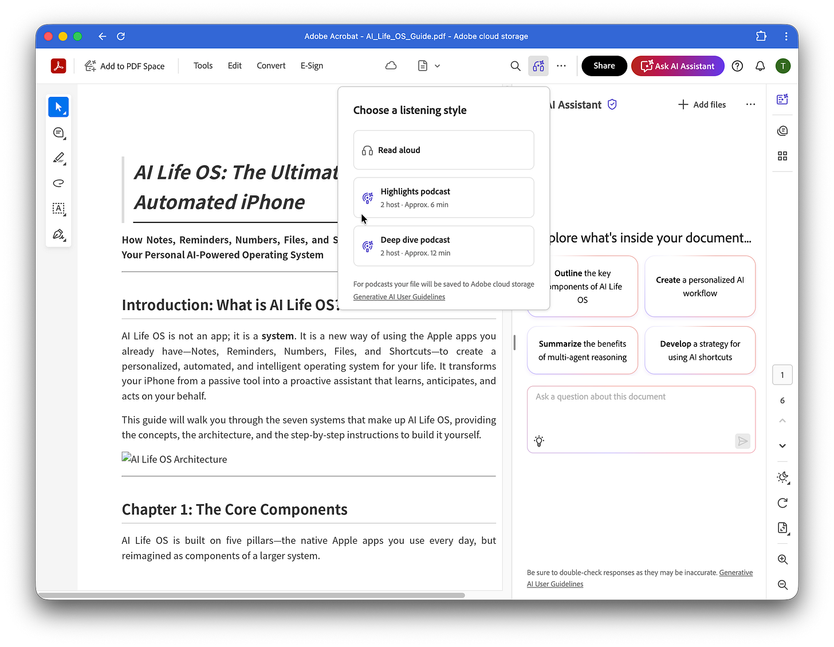The image size is (834, 647).
Task: Open the AI Assistant panel ellipsis menu
Action: click(x=750, y=104)
